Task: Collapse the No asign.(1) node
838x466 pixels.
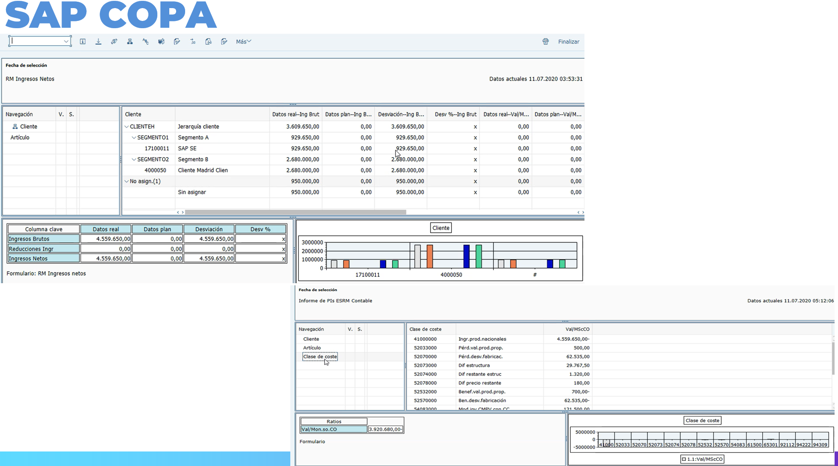Action: pyautogui.click(x=127, y=181)
